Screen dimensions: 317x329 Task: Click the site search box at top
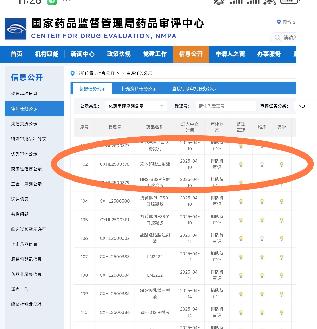click(x=283, y=37)
